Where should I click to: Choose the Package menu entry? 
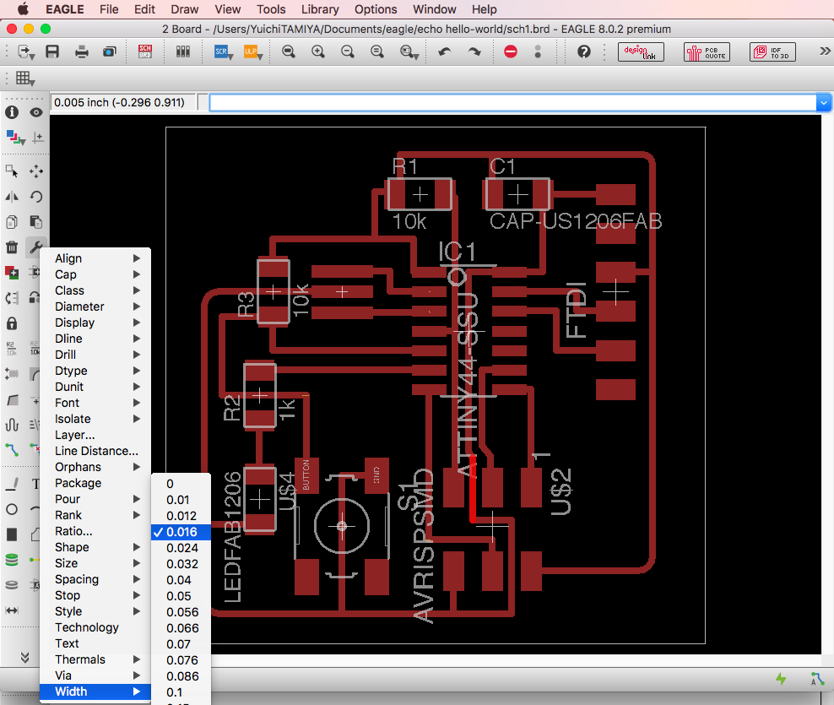[x=95, y=483]
